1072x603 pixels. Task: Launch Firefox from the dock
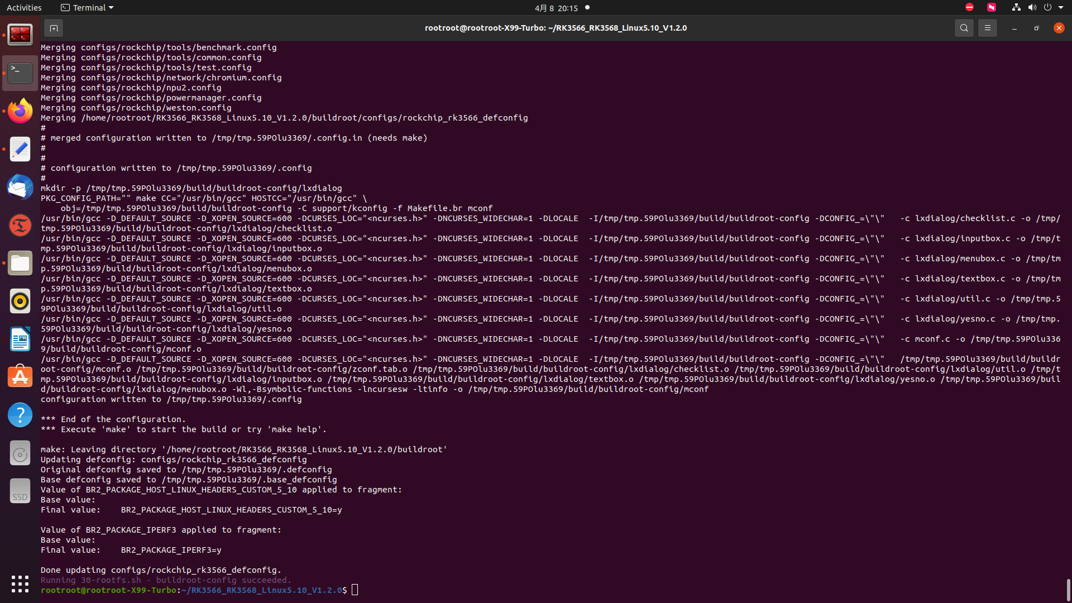pos(20,111)
